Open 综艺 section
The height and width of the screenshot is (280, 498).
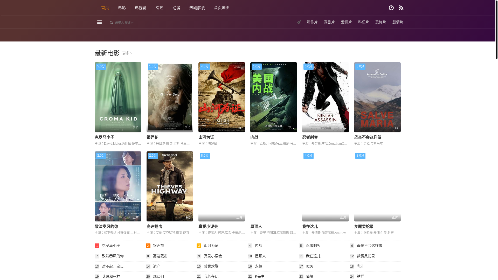point(160,8)
